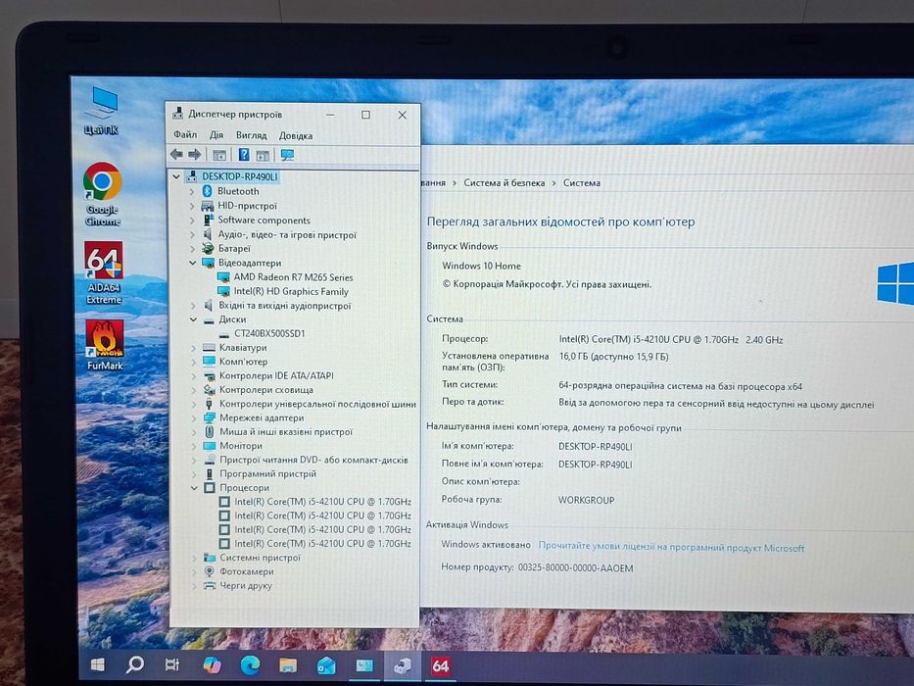Click the Help icon in Device Manager toolbar
The image size is (914, 686).
(244, 155)
